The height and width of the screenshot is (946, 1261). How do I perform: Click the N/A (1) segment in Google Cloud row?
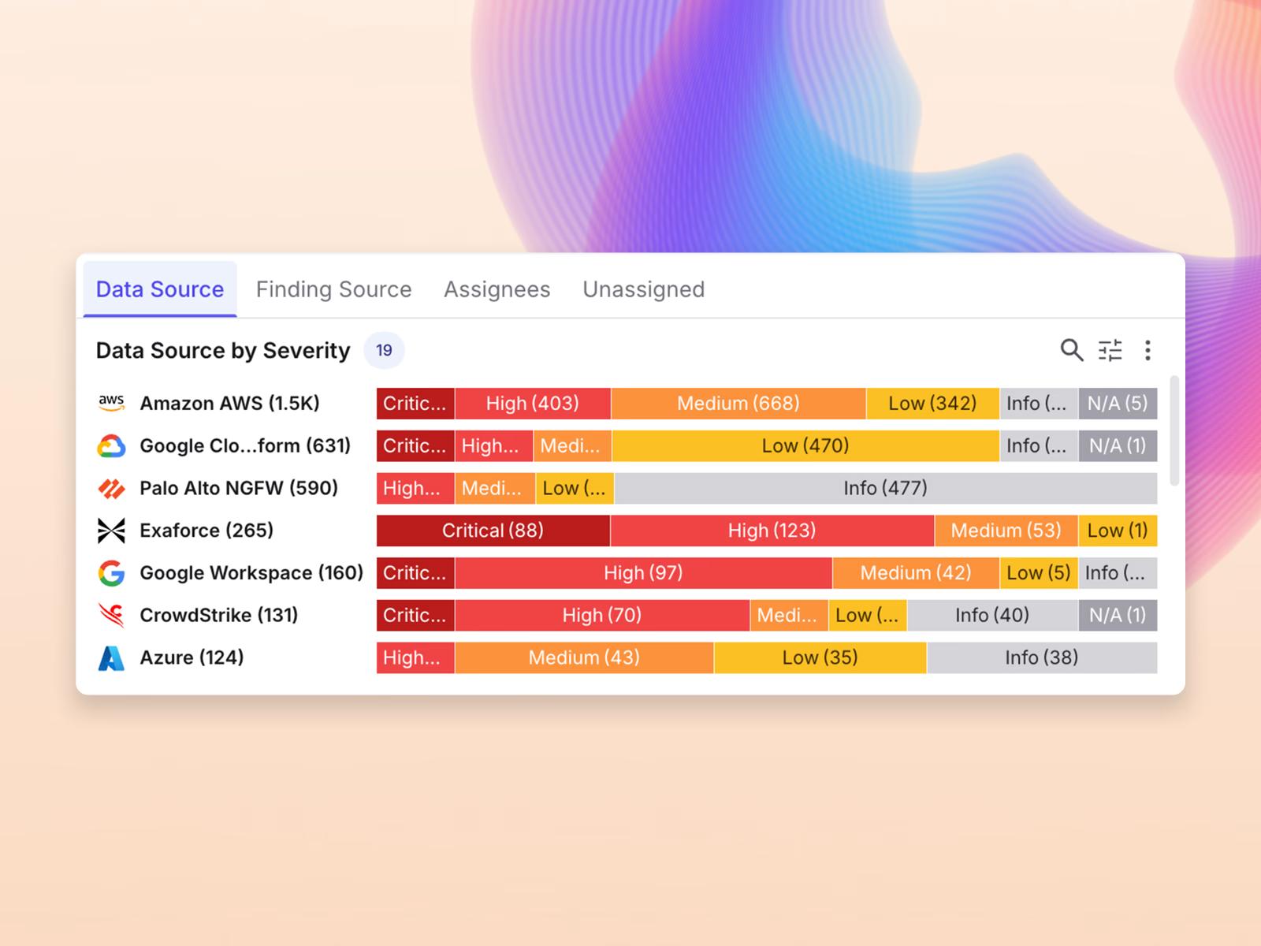[1118, 445]
